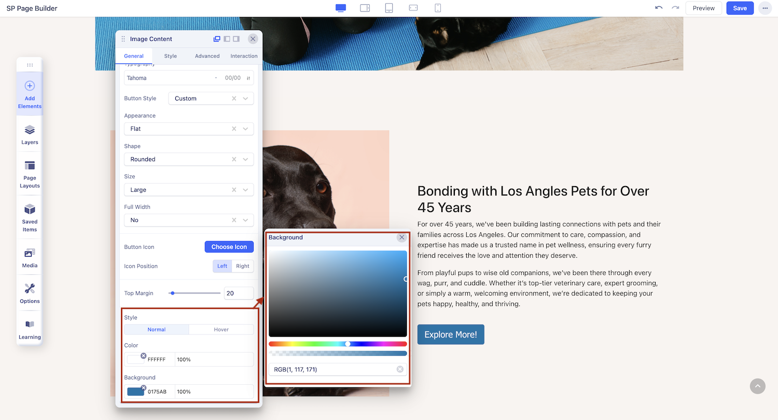Click the Save button

(x=740, y=8)
